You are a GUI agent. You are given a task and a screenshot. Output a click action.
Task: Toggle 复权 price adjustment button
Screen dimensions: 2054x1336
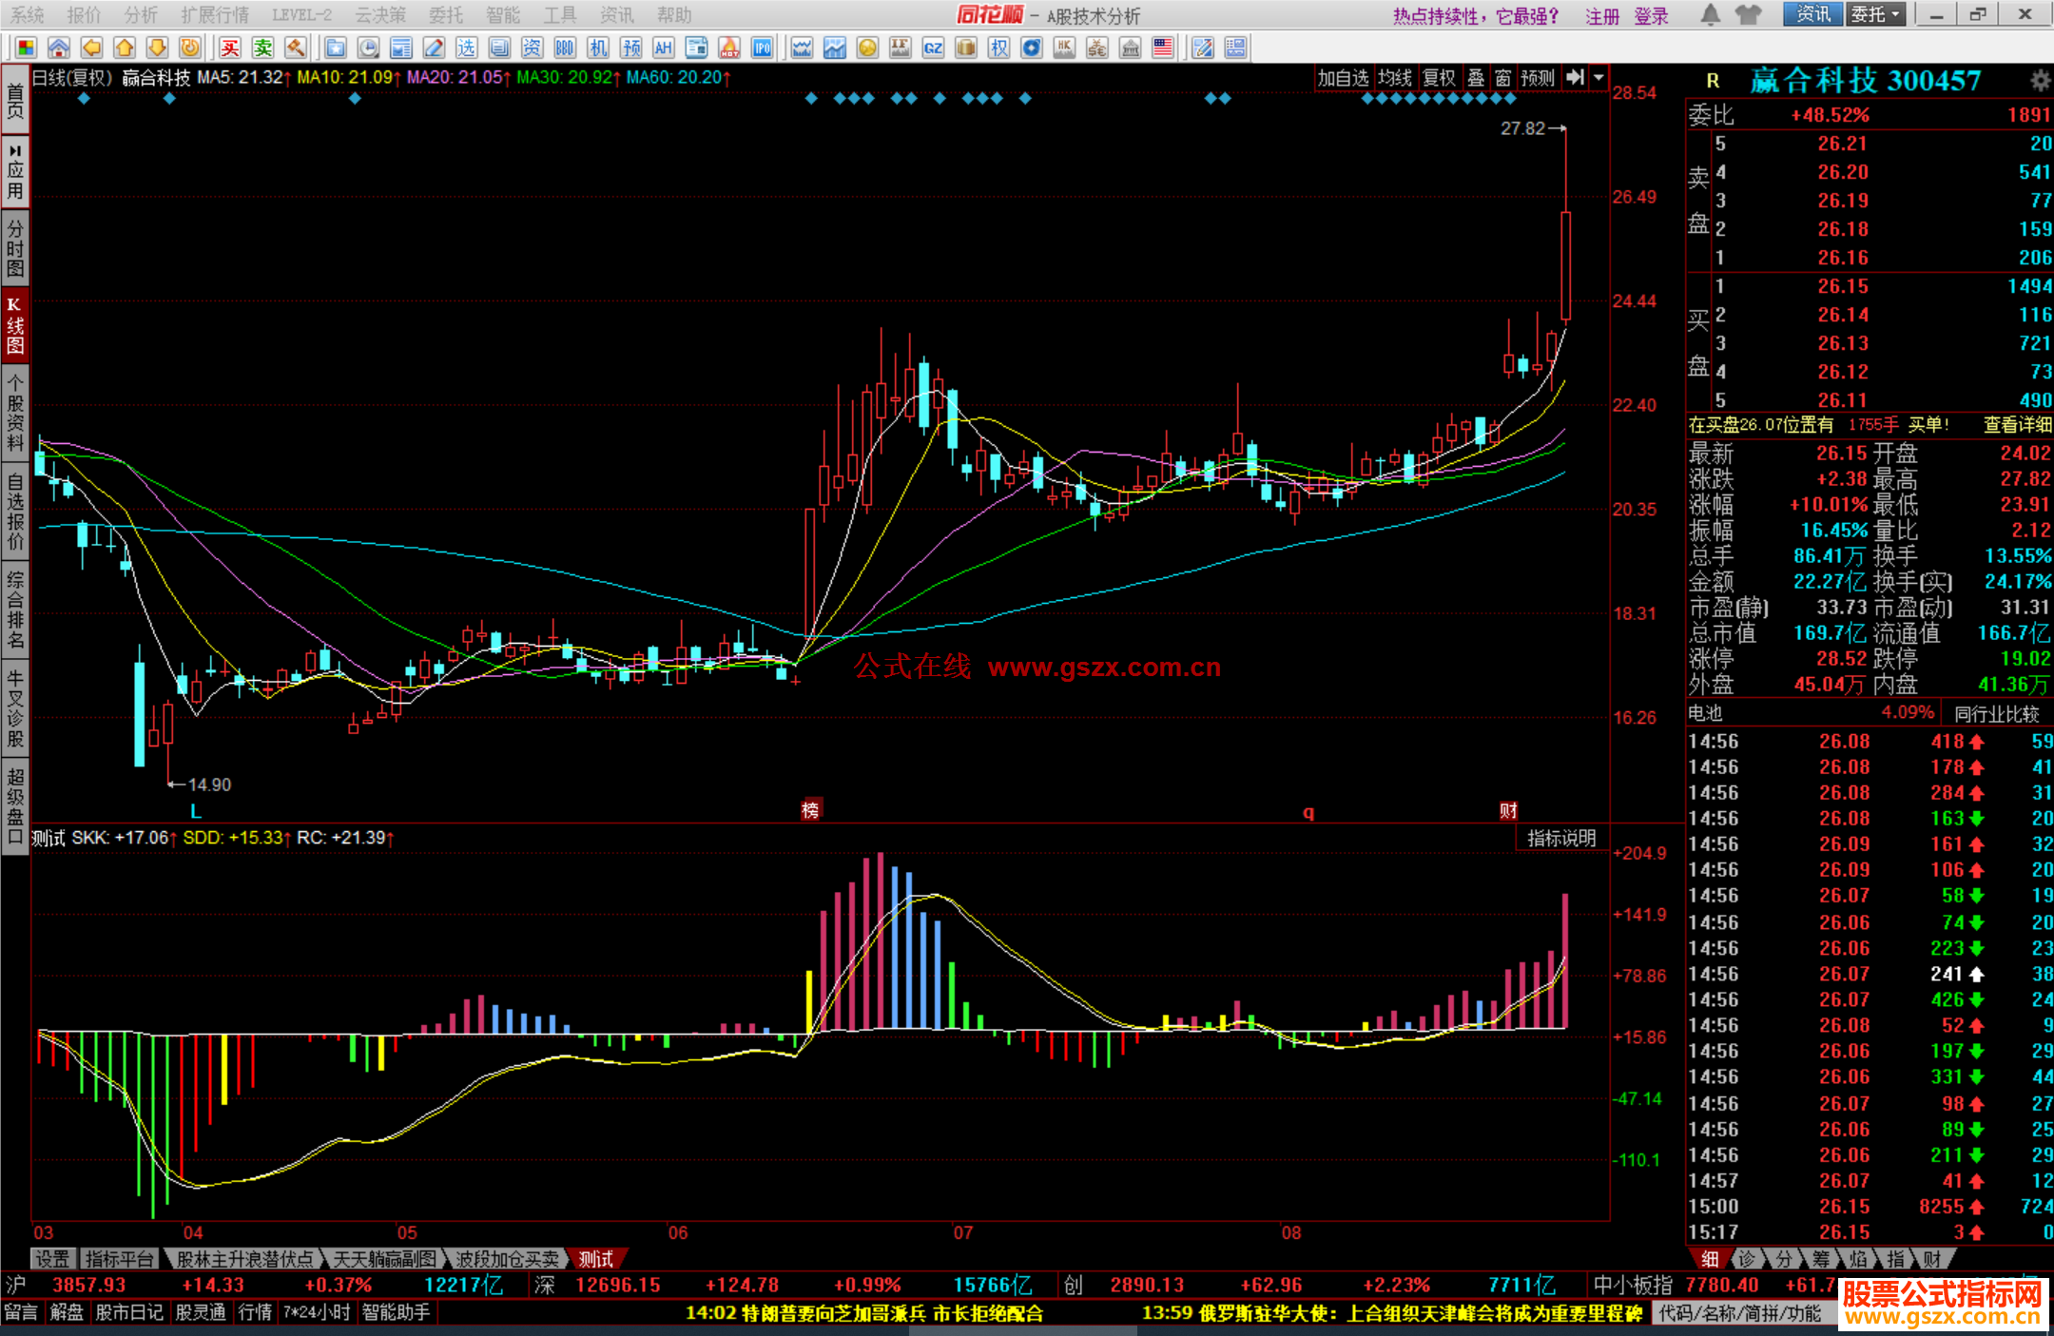(1439, 78)
